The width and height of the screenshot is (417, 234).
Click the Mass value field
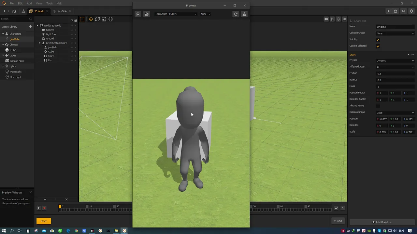[395, 86]
